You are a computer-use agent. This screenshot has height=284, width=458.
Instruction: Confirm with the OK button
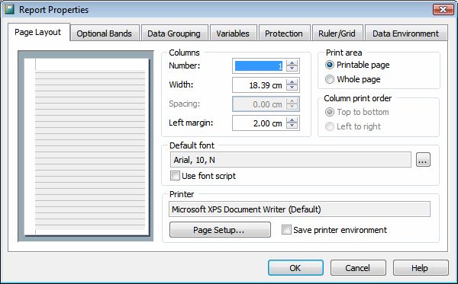point(295,268)
